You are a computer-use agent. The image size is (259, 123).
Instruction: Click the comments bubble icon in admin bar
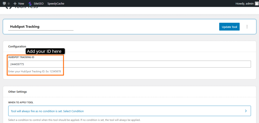tap(5, 4)
